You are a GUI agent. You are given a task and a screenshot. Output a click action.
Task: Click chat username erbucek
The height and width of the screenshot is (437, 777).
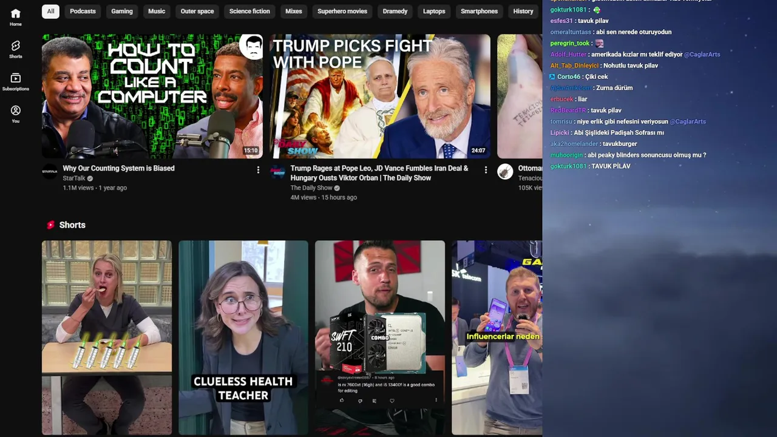click(562, 99)
